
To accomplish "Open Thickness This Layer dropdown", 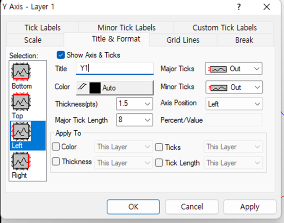I will pos(124,163).
